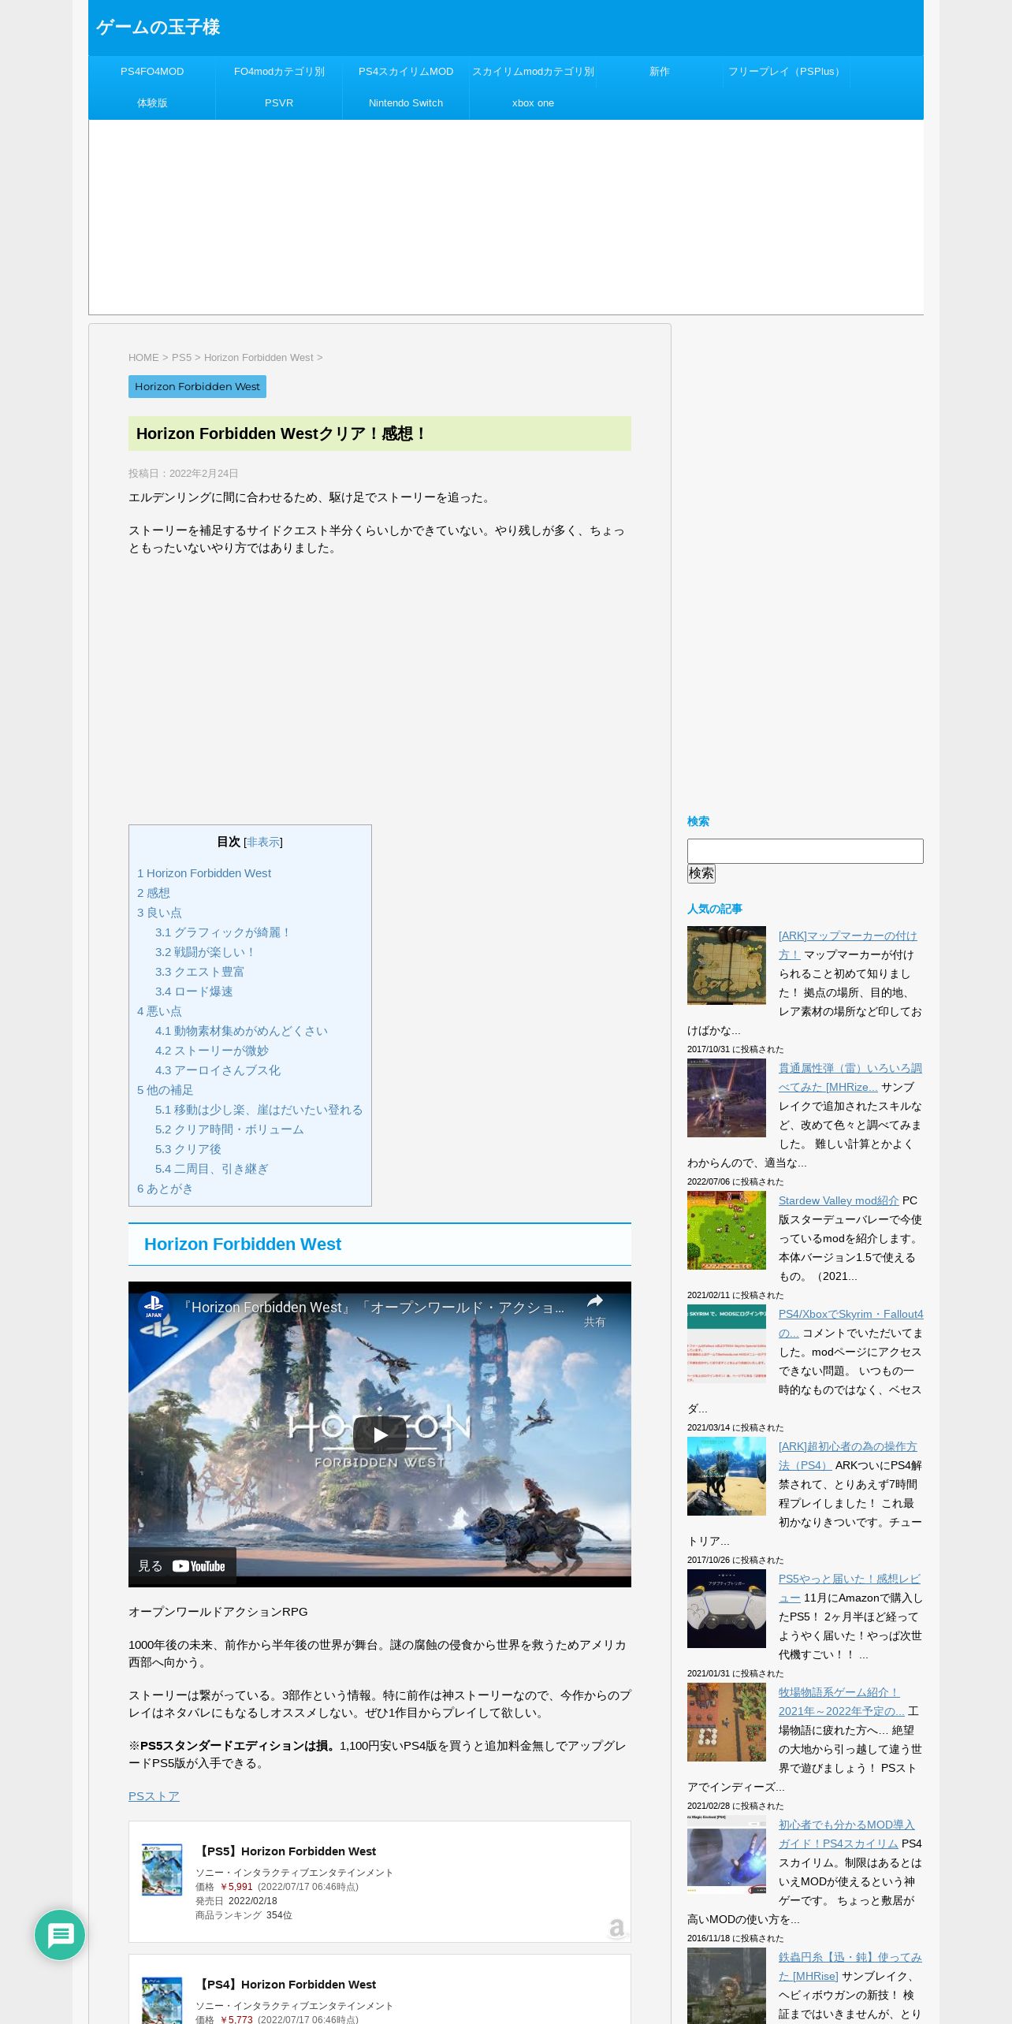The image size is (1012, 2024).
Task: Go to PS5 in the breadcrumb
Action: (181, 358)
